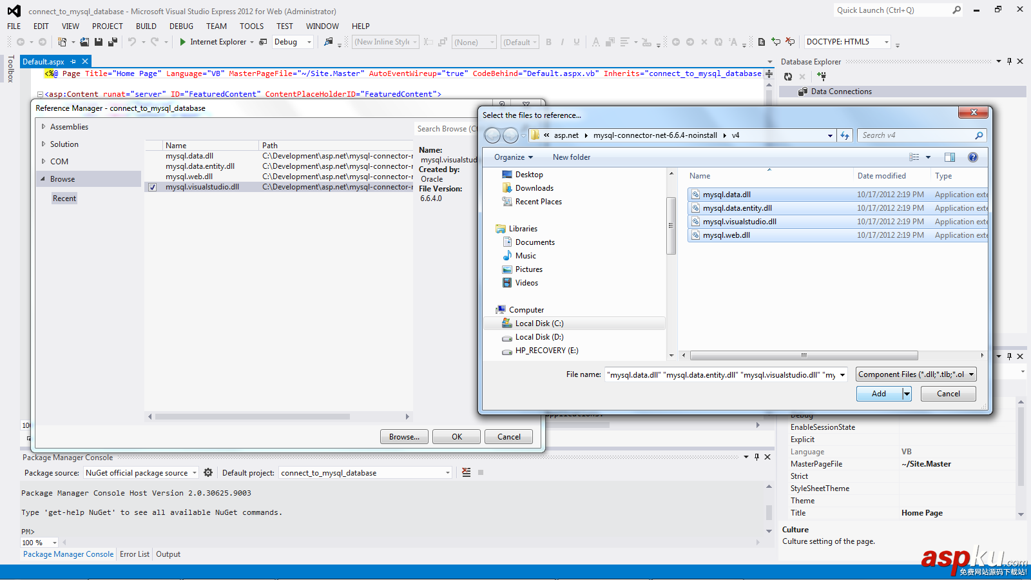Switch to the Output tab

pyautogui.click(x=168, y=554)
